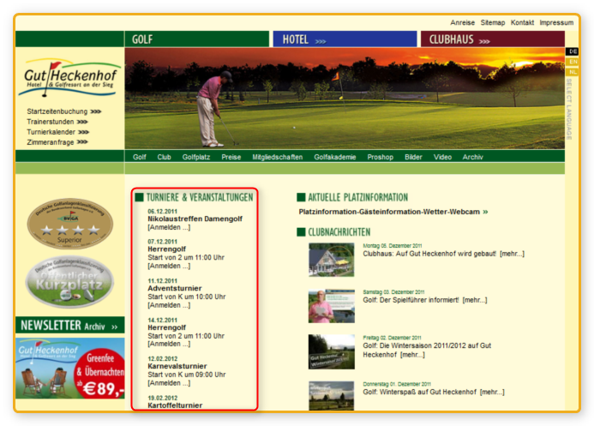The width and height of the screenshot is (594, 426).
Task: Open mehr for Wintersaison 2011/2012 article
Action: [413, 355]
